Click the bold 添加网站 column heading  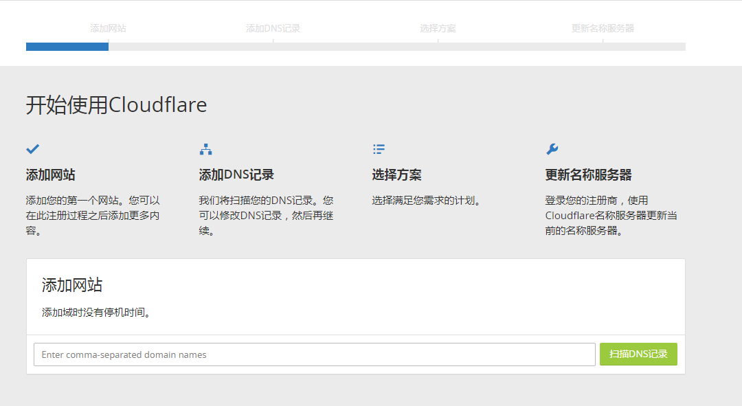tap(51, 174)
